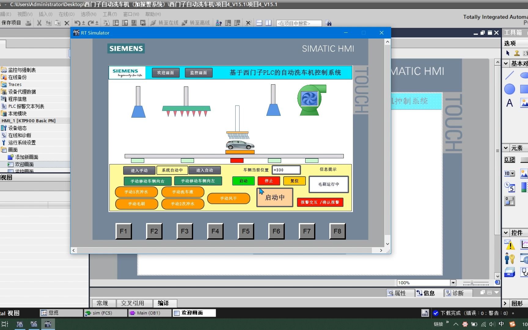Toggle 手动移动车辆向右 move-right button

click(148, 181)
